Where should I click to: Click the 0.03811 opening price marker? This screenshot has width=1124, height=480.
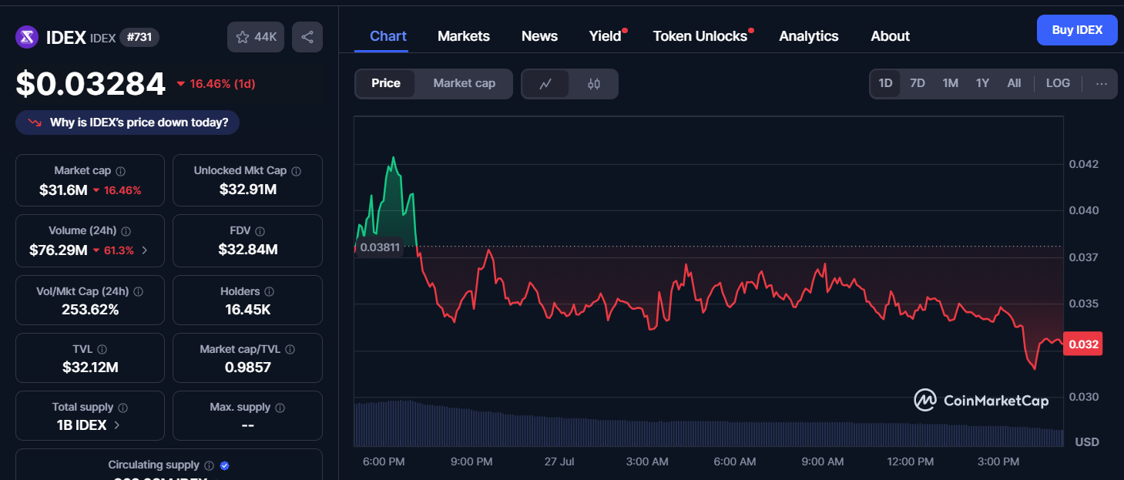[380, 247]
